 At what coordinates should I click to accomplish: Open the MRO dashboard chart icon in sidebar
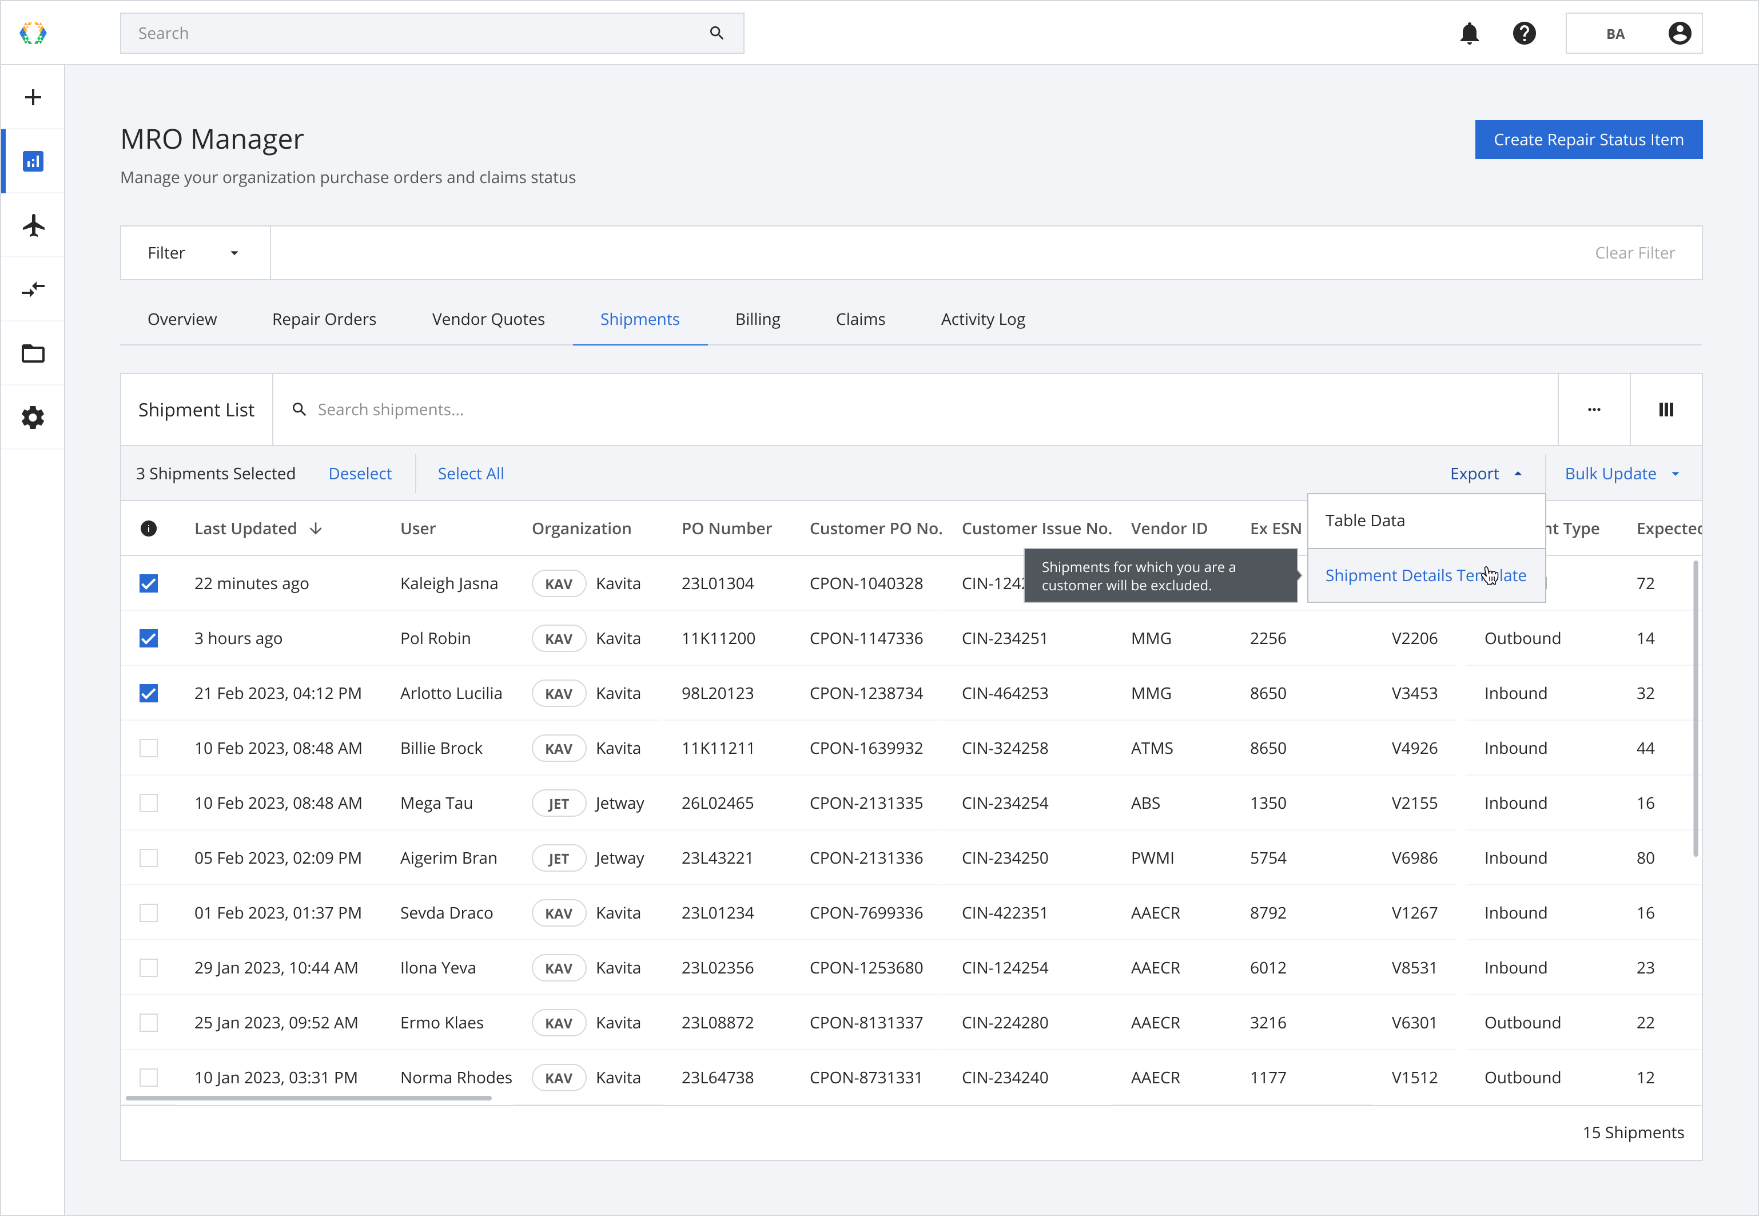point(33,161)
